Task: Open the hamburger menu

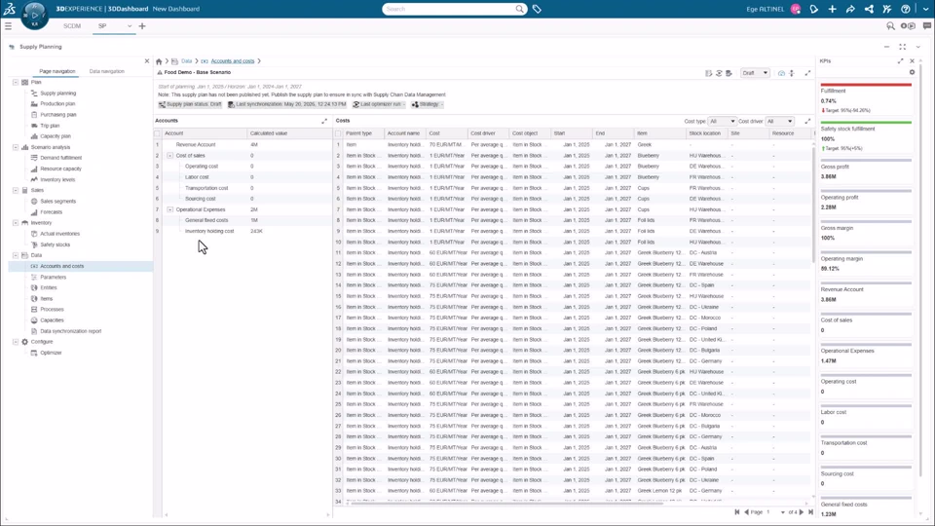Action: 9,26
